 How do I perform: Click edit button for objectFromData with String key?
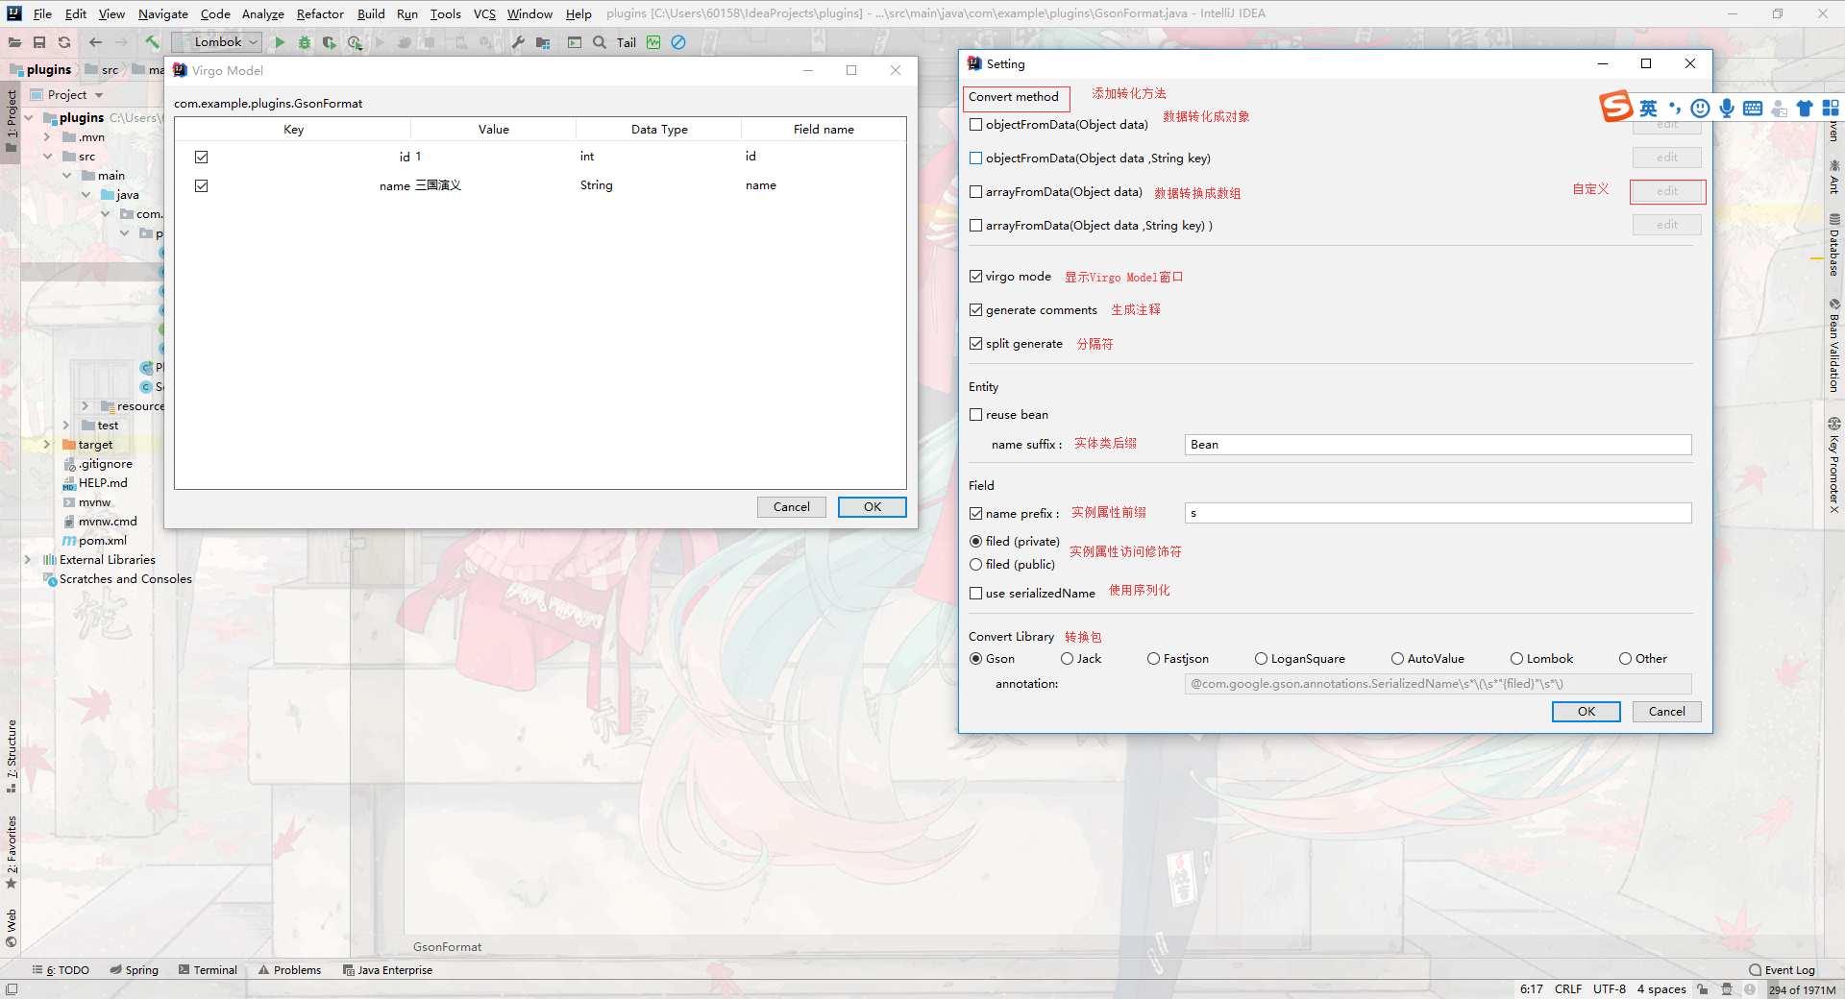1666,158
